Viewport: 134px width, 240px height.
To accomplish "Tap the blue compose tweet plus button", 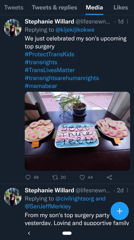I will [x=120, y=211].
